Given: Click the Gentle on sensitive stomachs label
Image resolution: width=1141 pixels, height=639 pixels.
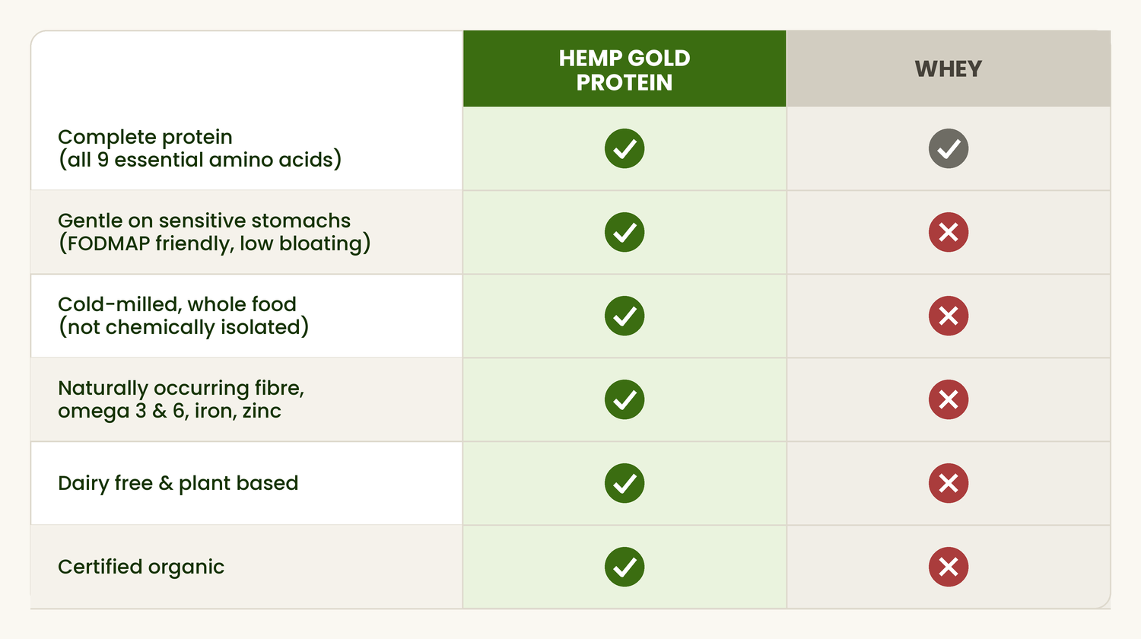Looking at the screenshot, I should click(x=214, y=232).
